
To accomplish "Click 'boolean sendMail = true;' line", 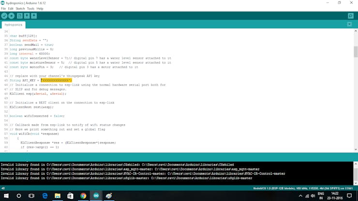I will pos(31,45).
